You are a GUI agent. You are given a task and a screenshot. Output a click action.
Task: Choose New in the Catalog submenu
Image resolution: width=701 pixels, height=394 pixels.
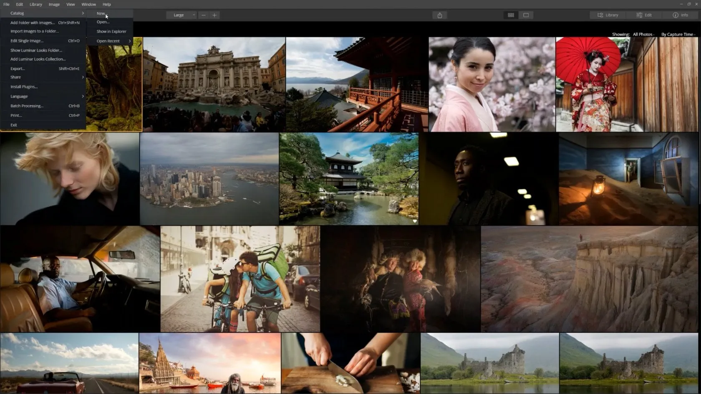click(101, 13)
